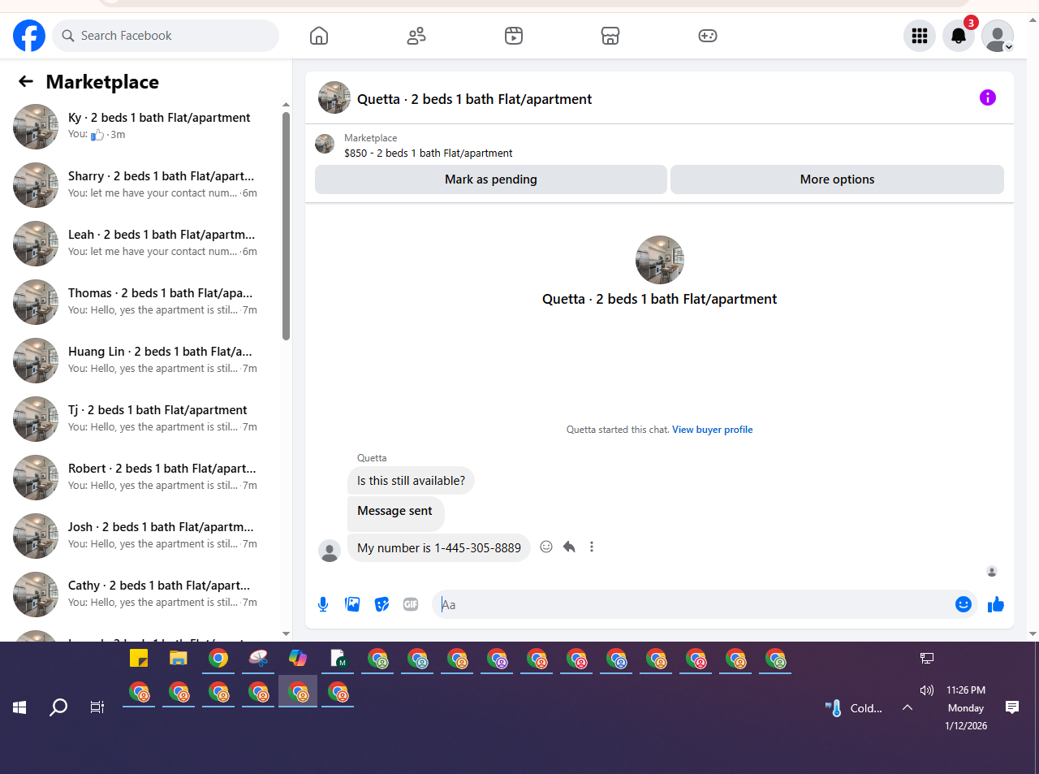Click Quetta chat header avatar
Screen dimensions: 1039x774
(x=334, y=97)
